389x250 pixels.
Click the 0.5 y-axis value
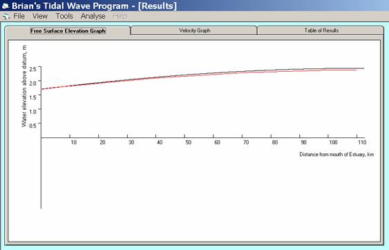[x=32, y=126]
